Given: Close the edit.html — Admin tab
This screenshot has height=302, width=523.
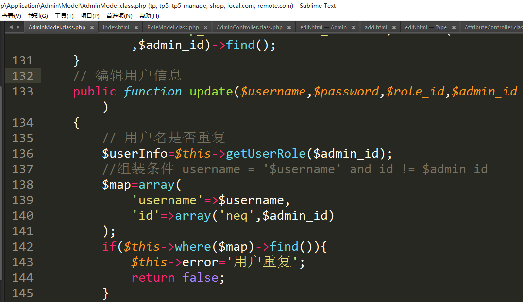Looking at the screenshot, I should point(354,28).
